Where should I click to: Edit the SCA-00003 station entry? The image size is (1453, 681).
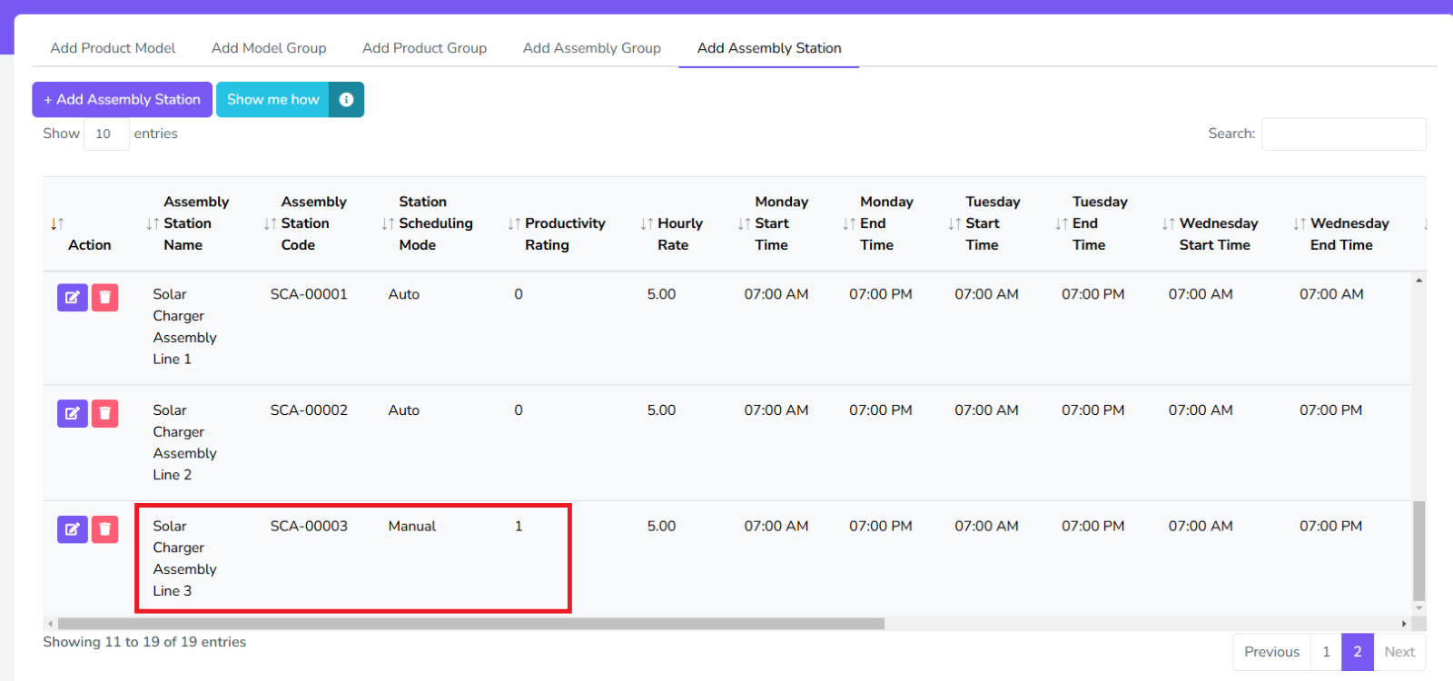(x=72, y=529)
